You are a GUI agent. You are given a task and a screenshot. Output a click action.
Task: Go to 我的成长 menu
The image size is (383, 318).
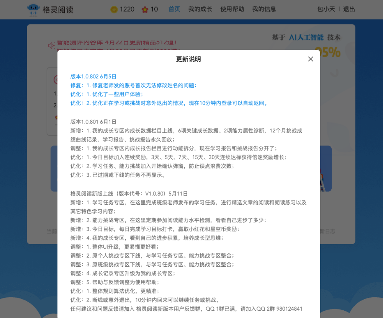pos(200,9)
